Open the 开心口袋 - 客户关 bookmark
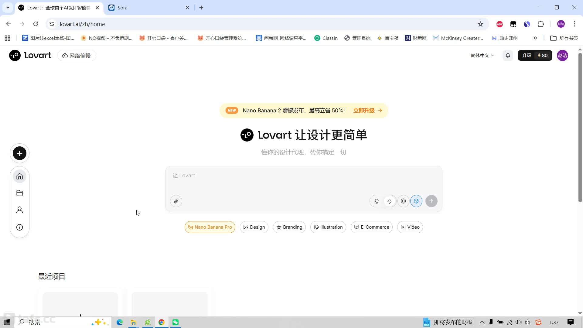 [x=163, y=38]
